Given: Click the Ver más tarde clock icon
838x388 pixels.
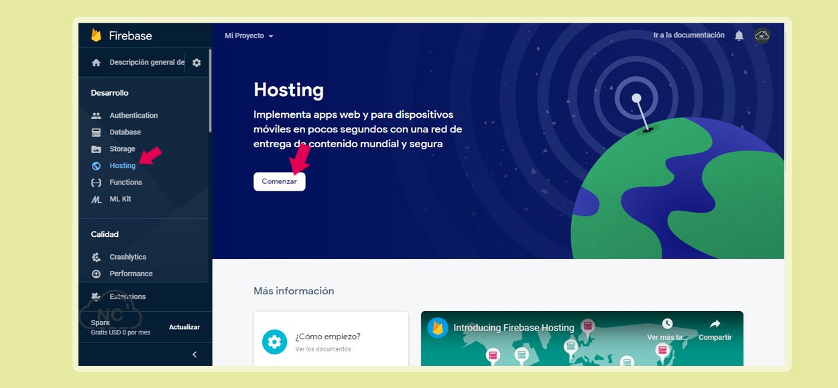Looking at the screenshot, I should (x=667, y=324).
